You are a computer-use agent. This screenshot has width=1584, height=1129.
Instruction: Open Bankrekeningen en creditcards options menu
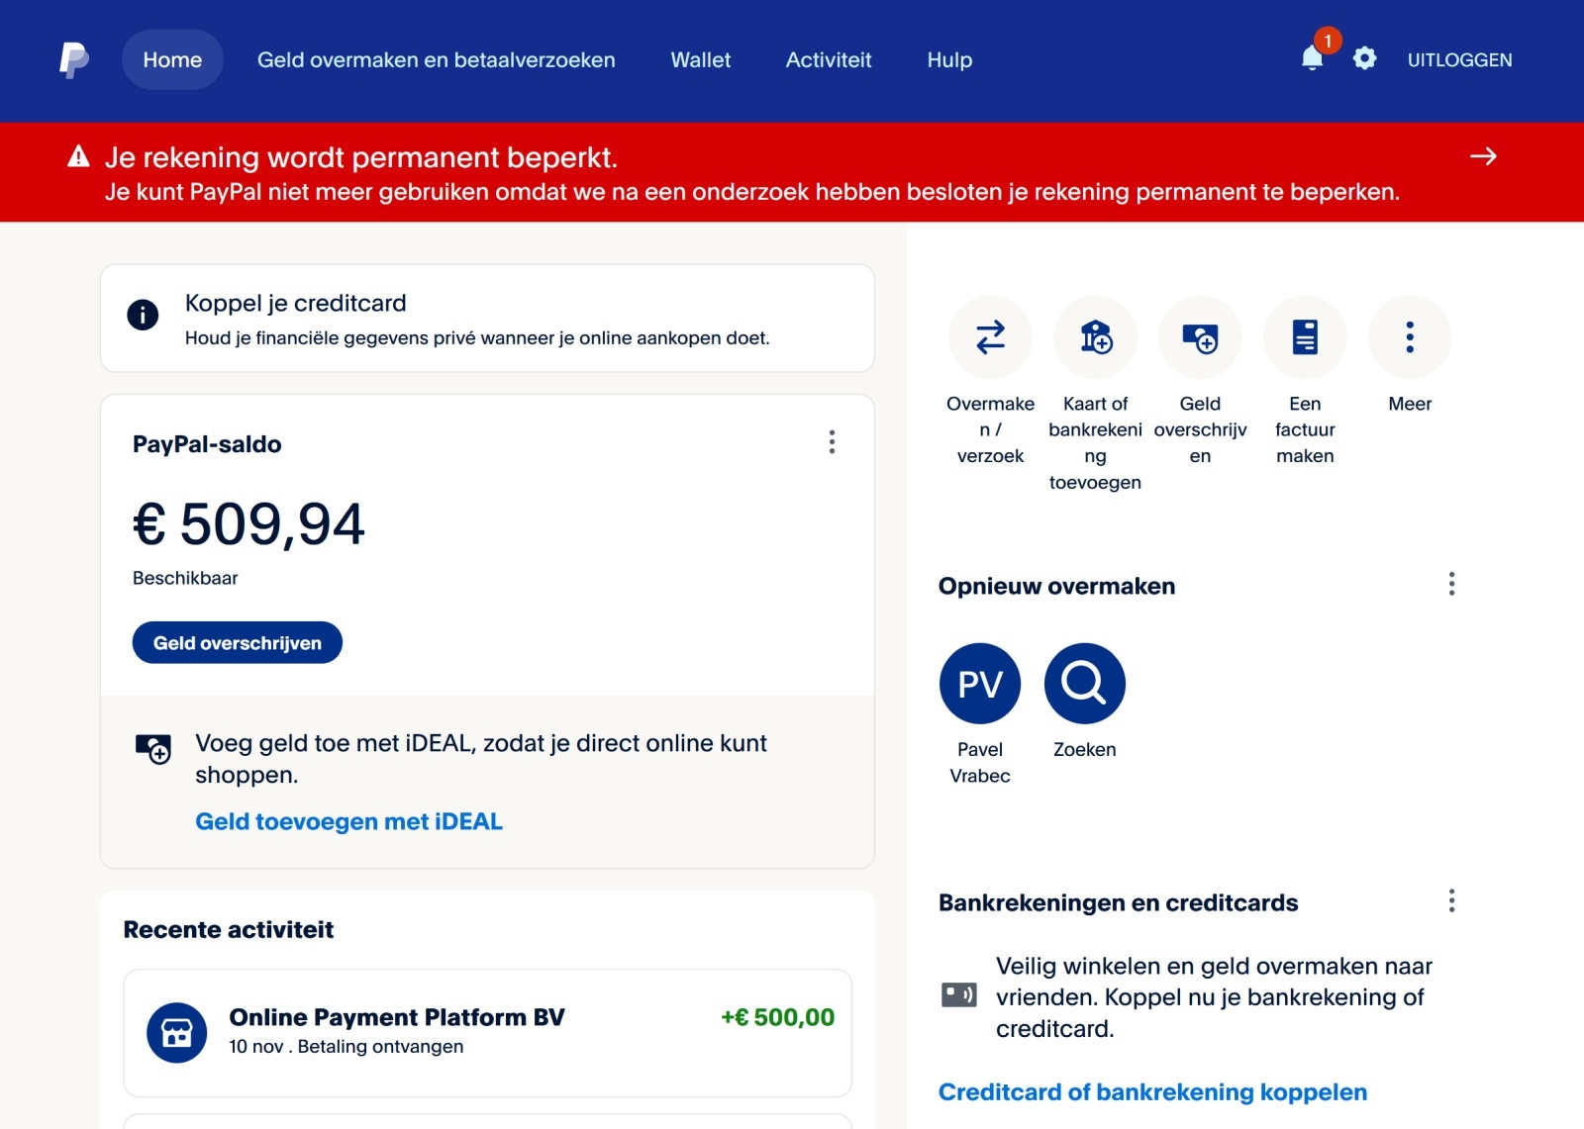coord(1451,901)
